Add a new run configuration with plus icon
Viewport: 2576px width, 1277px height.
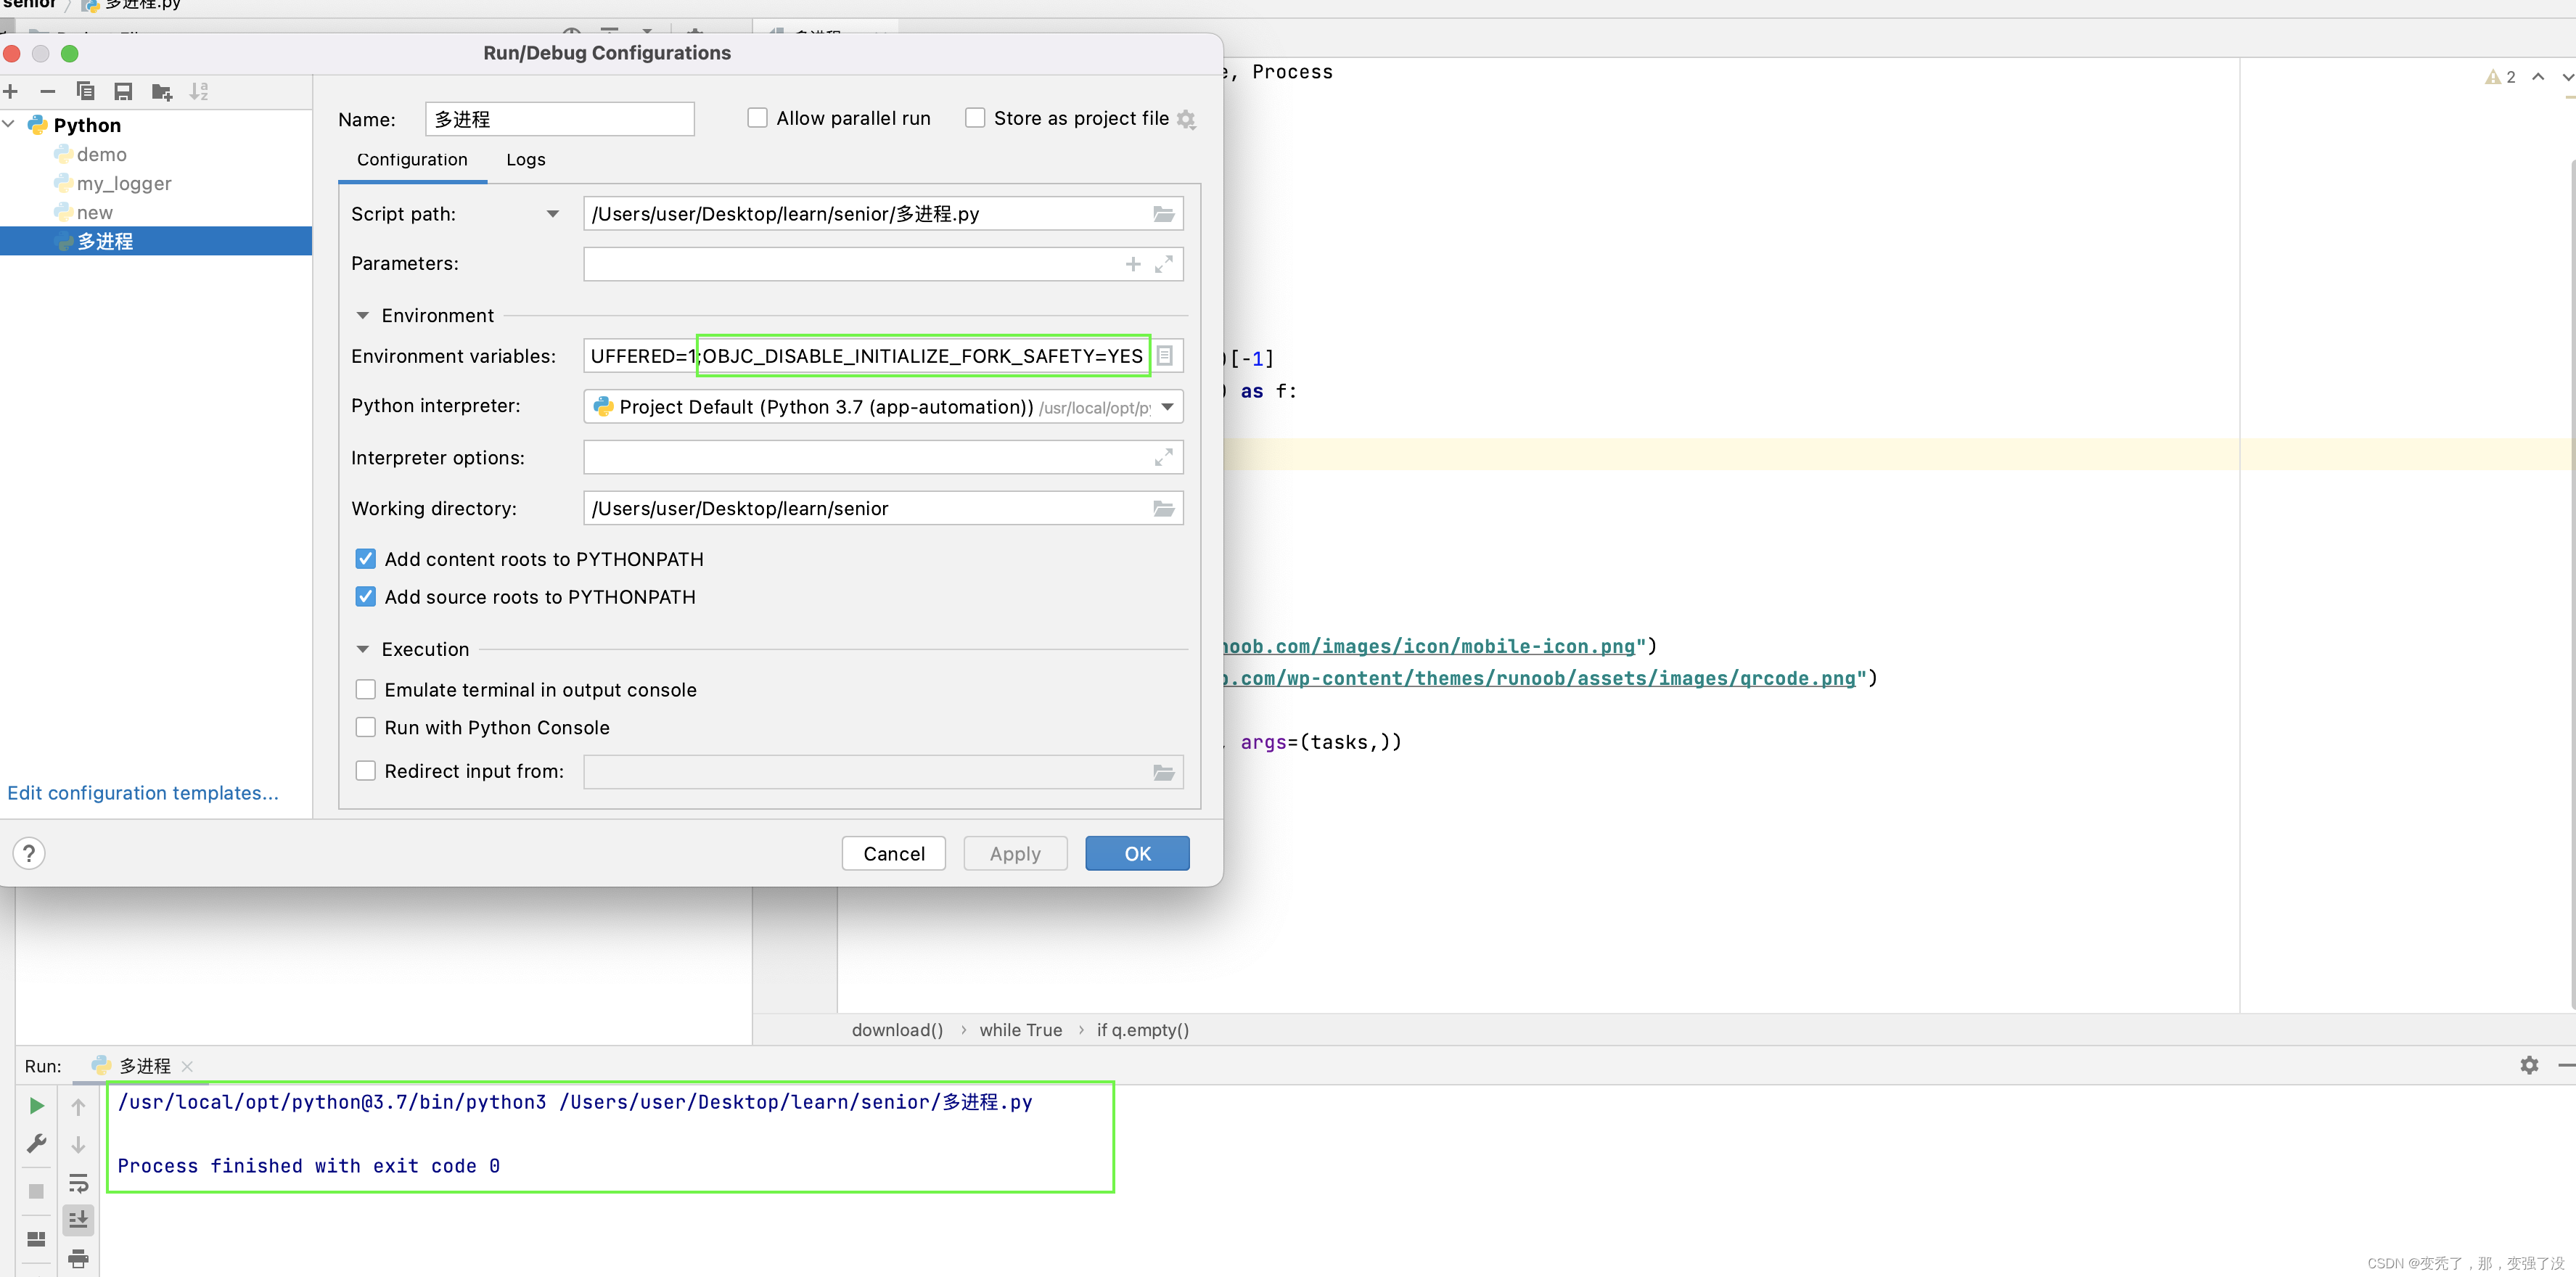(11, 92)
